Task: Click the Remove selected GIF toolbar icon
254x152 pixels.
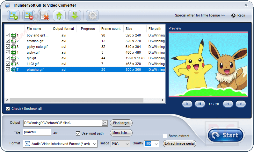Action: (x=29, y=16)
